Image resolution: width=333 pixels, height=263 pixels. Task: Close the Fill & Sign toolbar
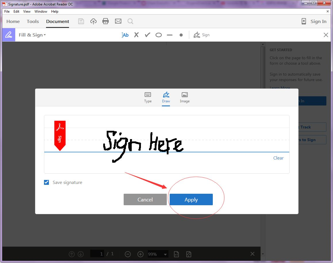tap(326, 35)
